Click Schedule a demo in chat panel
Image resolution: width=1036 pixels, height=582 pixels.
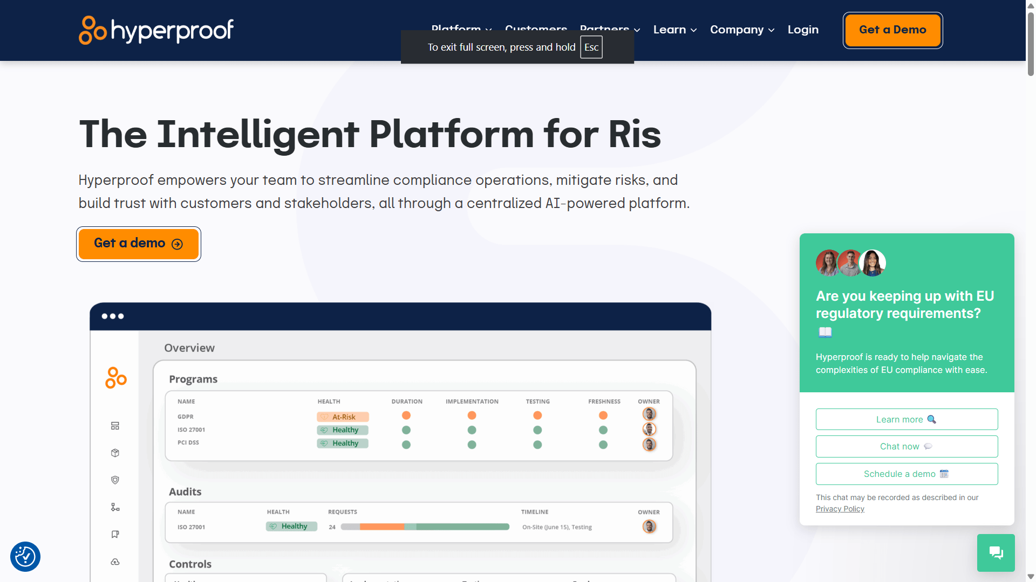pyautogui.click(x=906, y=474)
